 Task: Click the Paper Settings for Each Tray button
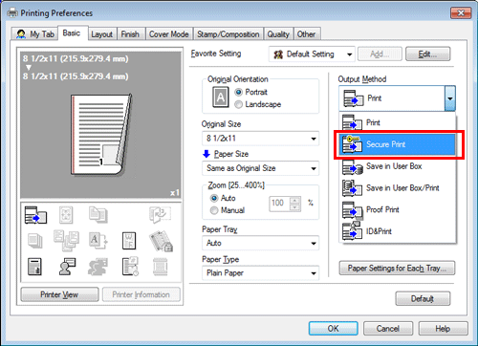pyautogui.click(x=397, y=269)
